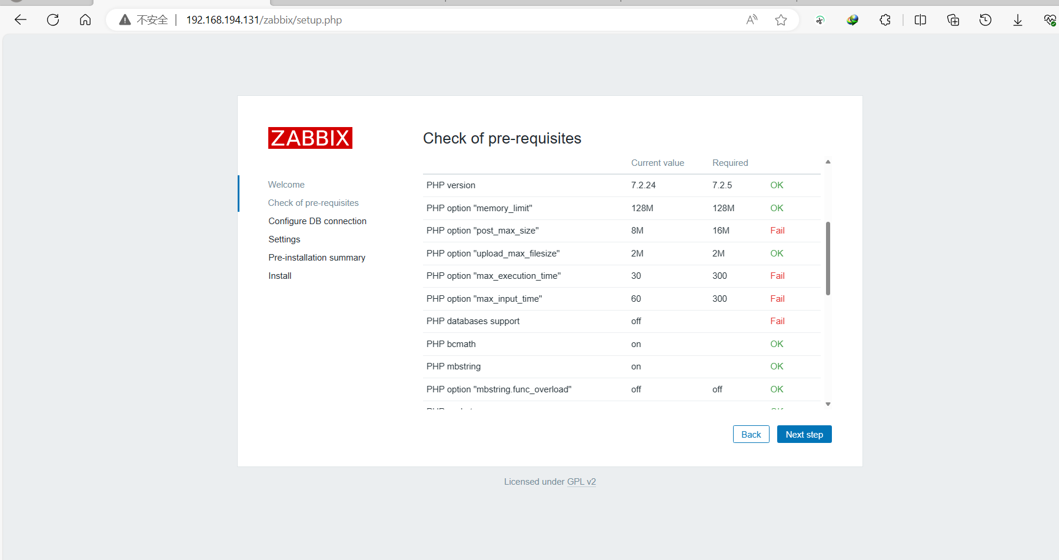The height and width of the screenshot is (560, 1059).
Task: Click the 7.2.24 current PHP version value
Action: [x=643, y=185]
